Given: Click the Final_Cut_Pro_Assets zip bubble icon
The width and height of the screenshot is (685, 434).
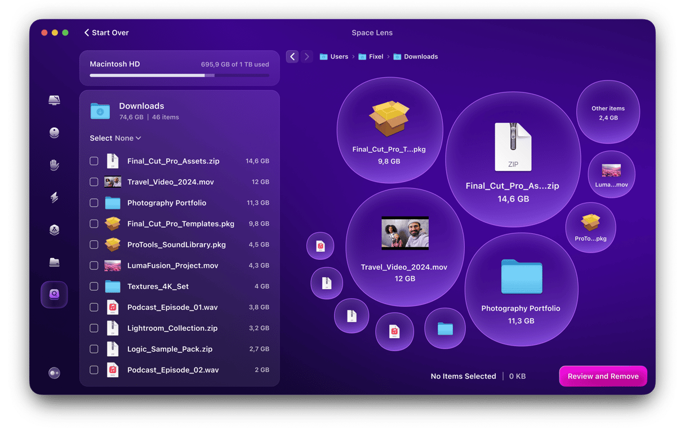Looking at the screenshot, I should 513,147.
